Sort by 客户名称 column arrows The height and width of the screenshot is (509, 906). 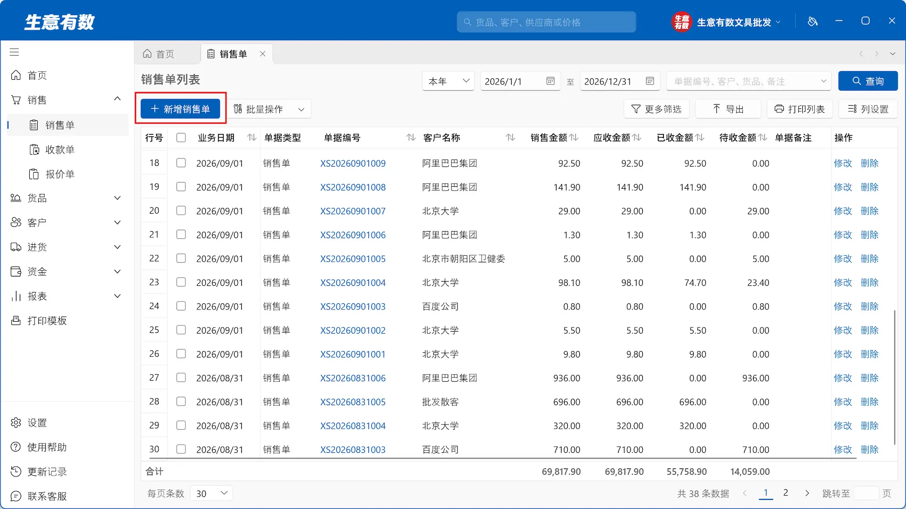[x=511, y=137]
